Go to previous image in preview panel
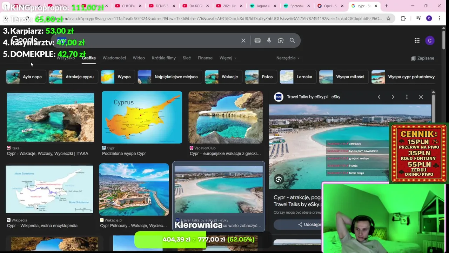Screen dimensions: 449x253 tap(379, 97)
